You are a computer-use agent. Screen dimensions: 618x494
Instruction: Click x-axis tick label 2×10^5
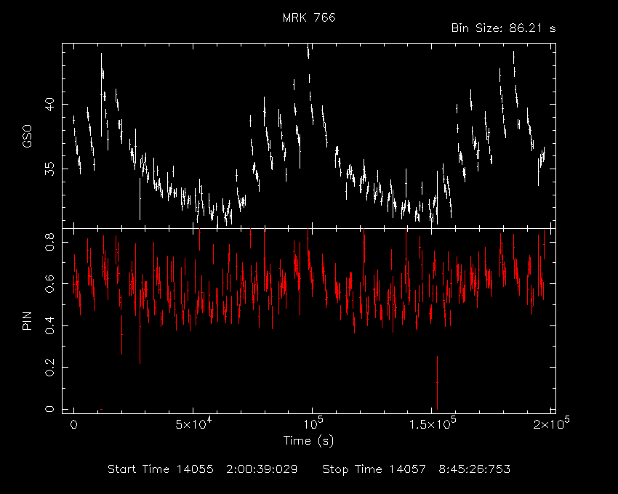click(551, 423)
